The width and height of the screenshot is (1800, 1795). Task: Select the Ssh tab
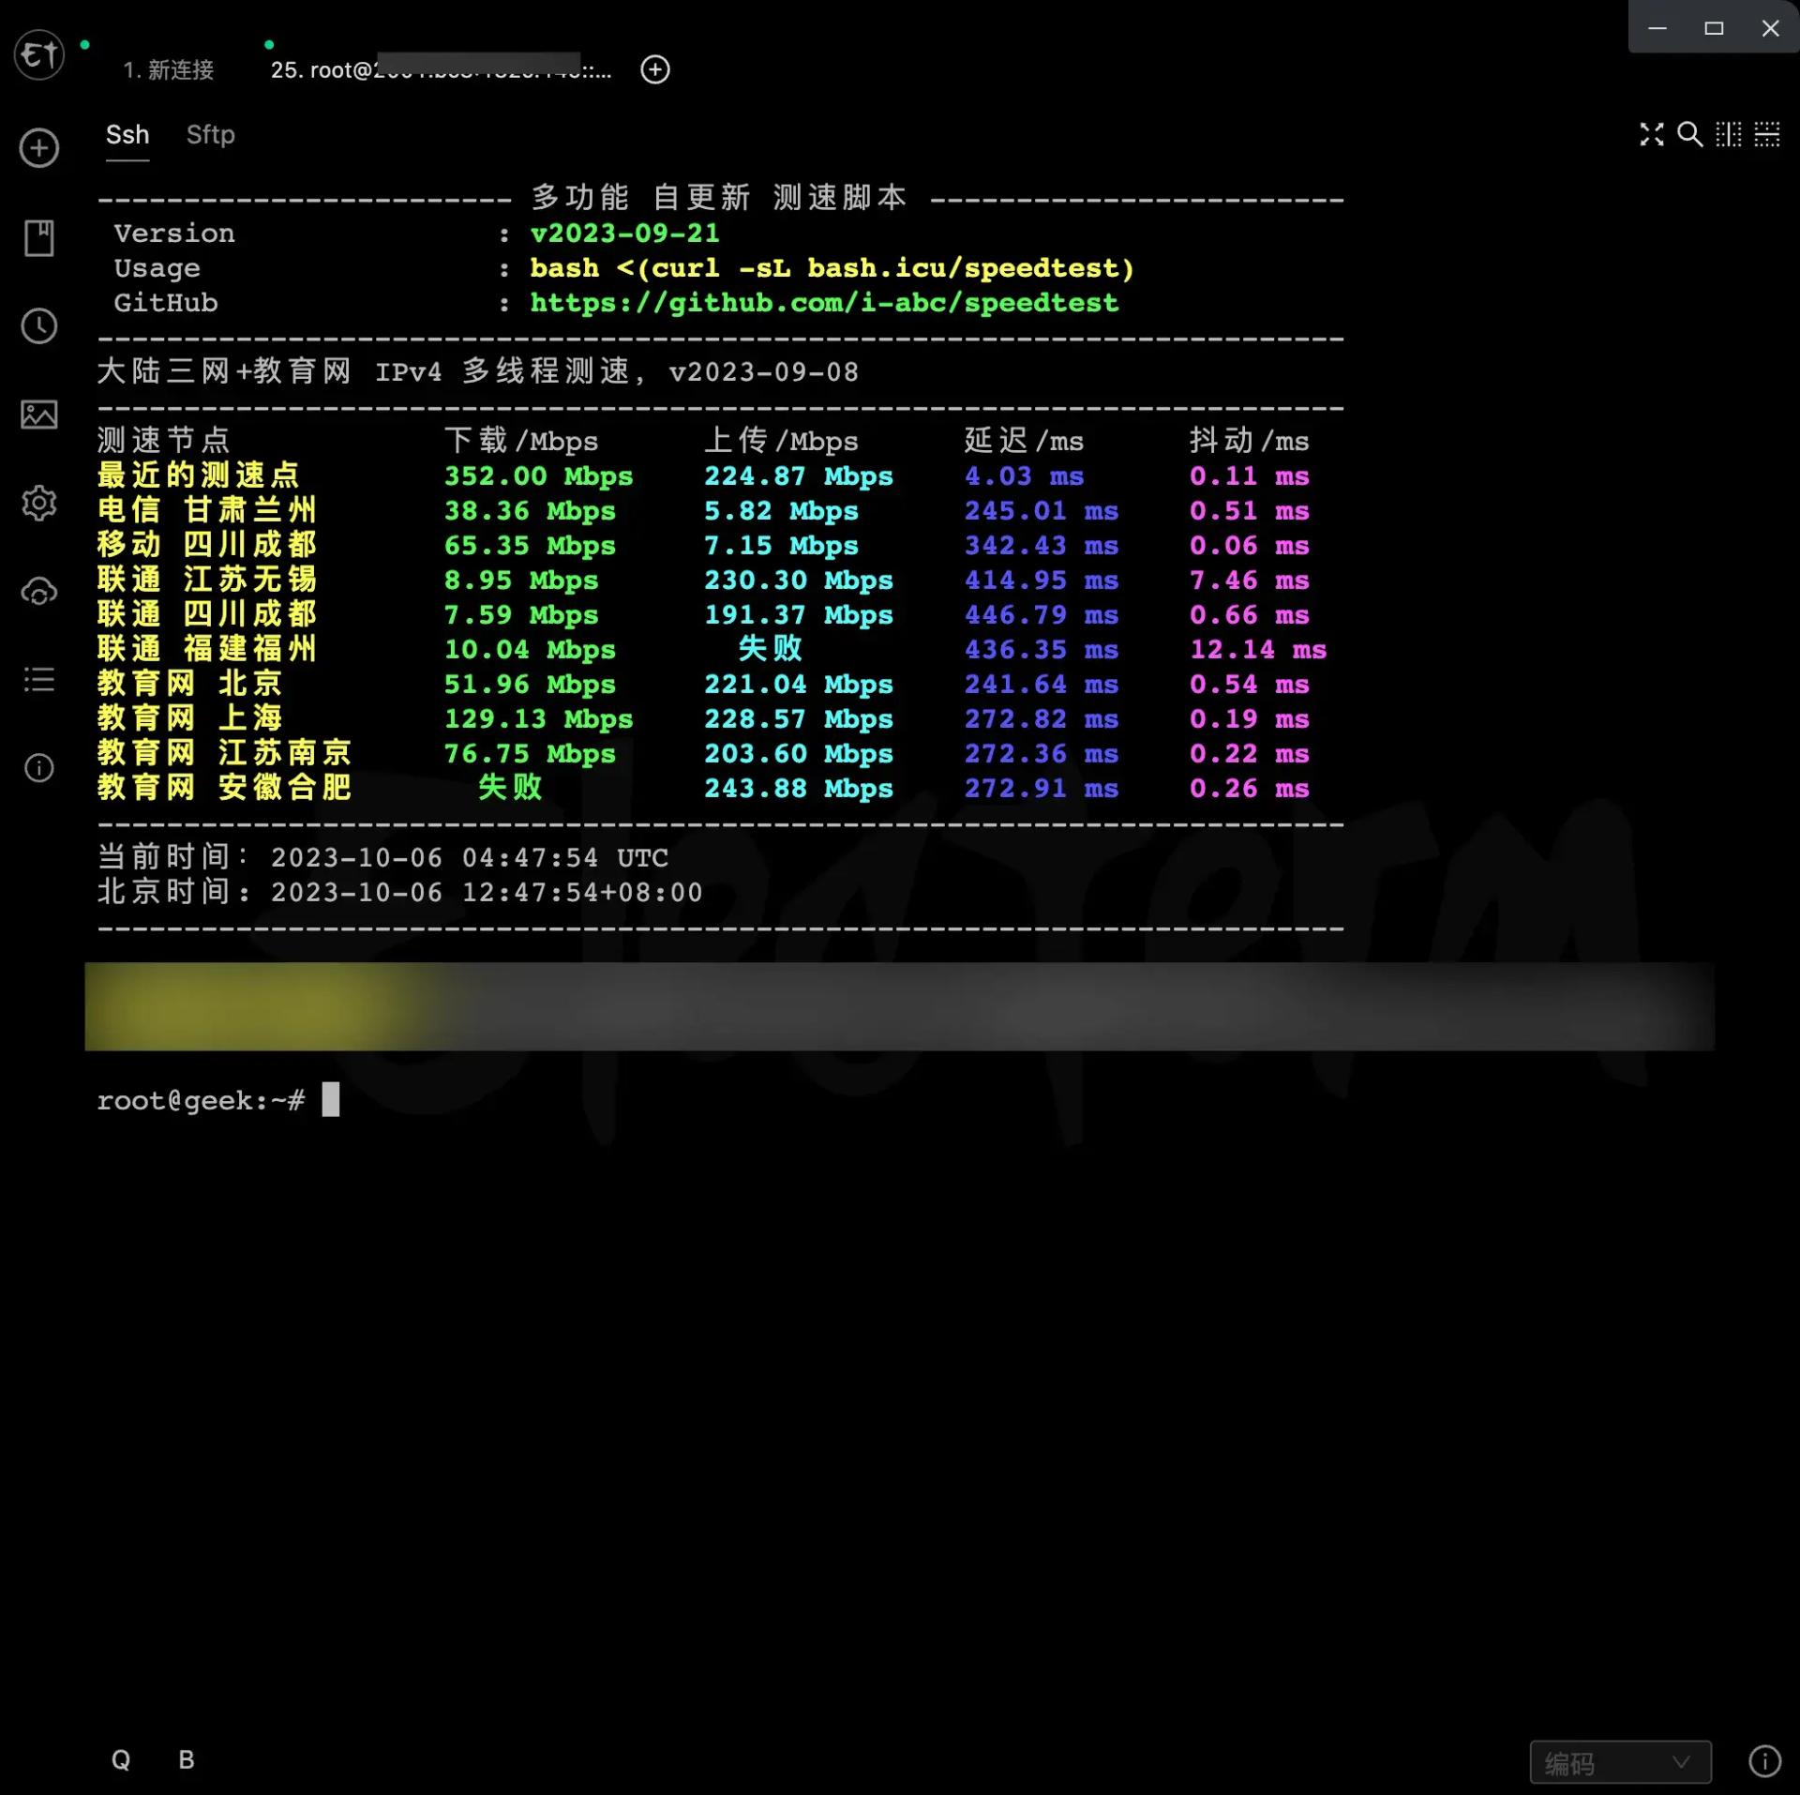coord(127,135)
